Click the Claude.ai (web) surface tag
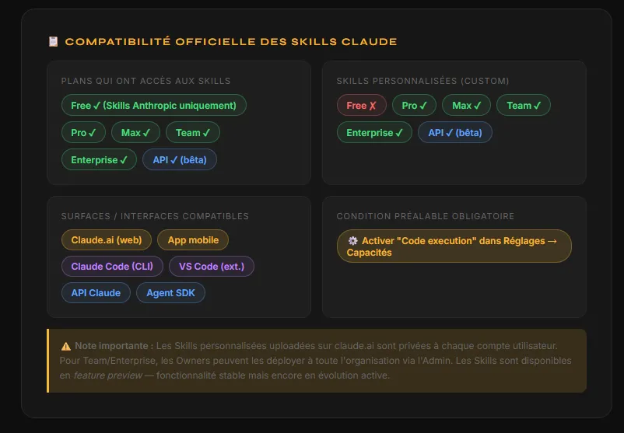 pyautogui.click(x=106, y=240)
